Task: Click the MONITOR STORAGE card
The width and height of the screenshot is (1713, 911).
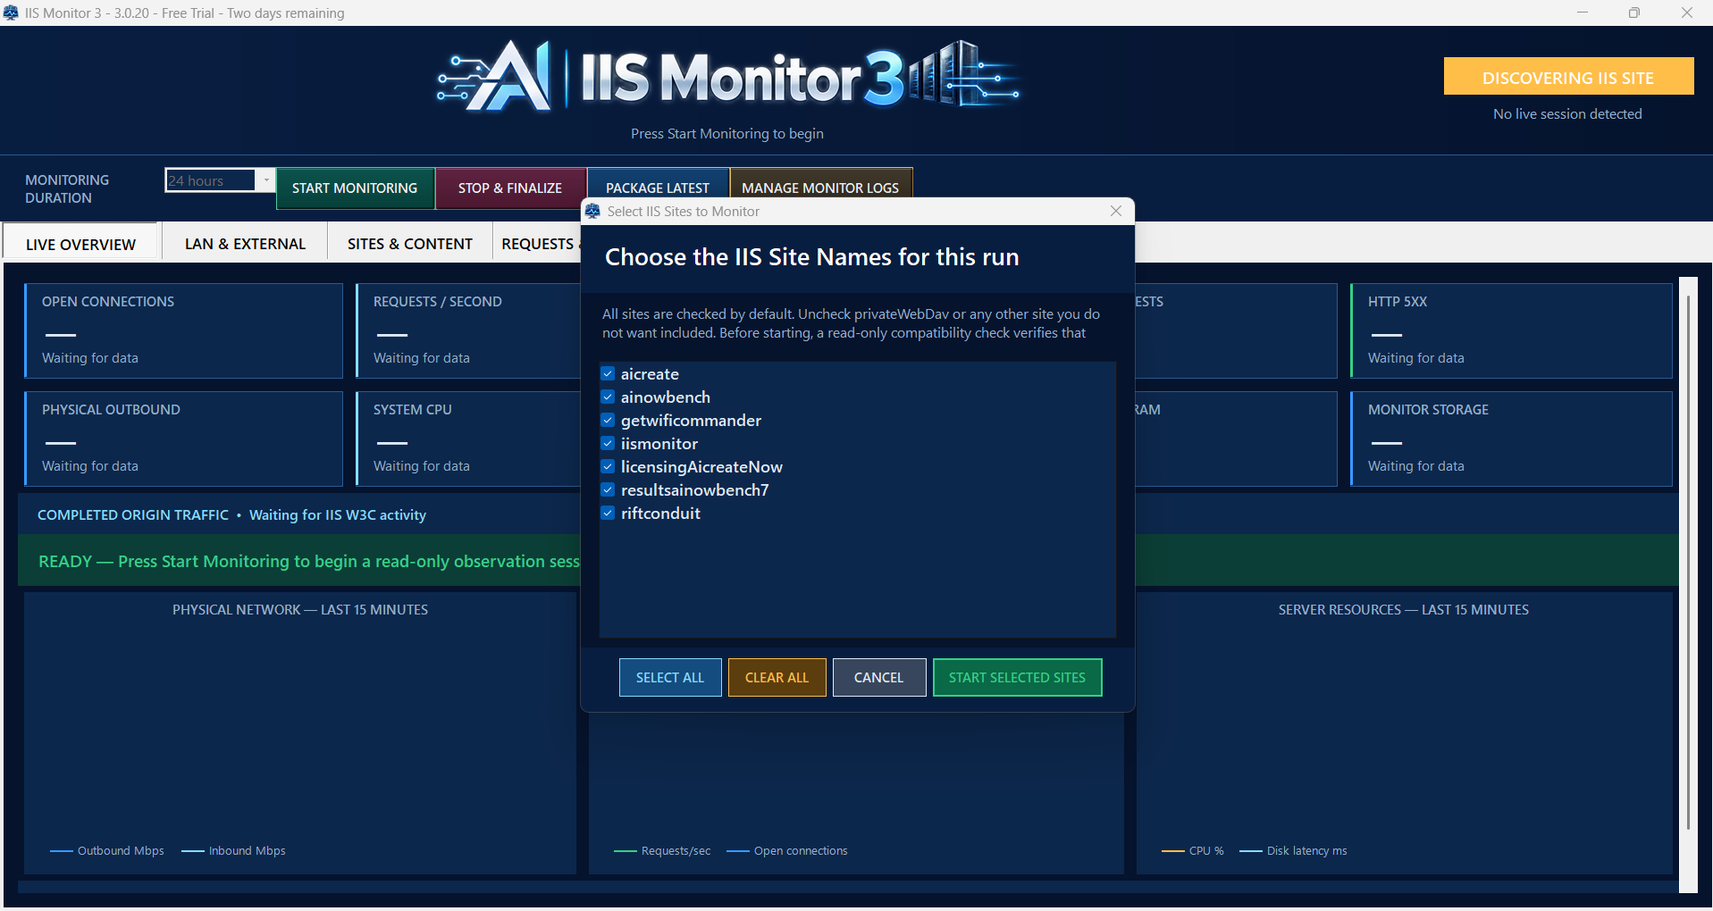Action: point(1511,439)
